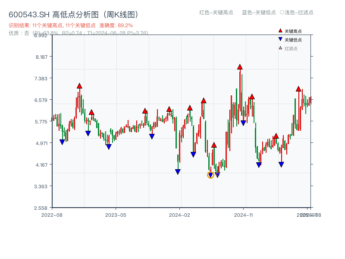Click the 2.558 y-axis label
The height and width of the screenshot is (259, 345).
pos(41,208)
